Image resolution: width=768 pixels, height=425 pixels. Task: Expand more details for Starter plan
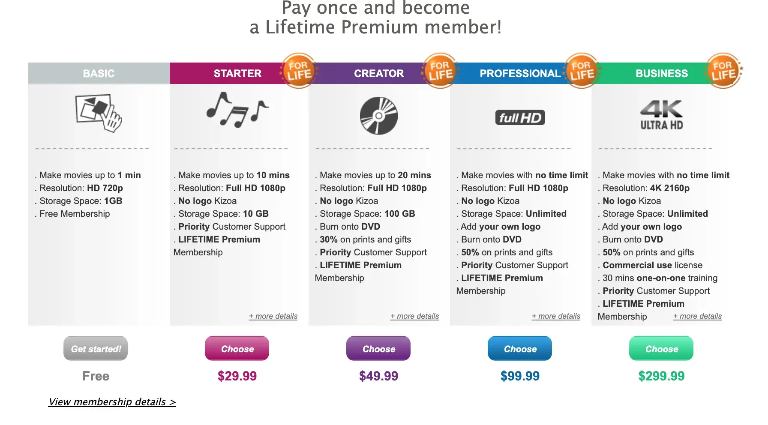pyautogui.click(x=273, y=316)
